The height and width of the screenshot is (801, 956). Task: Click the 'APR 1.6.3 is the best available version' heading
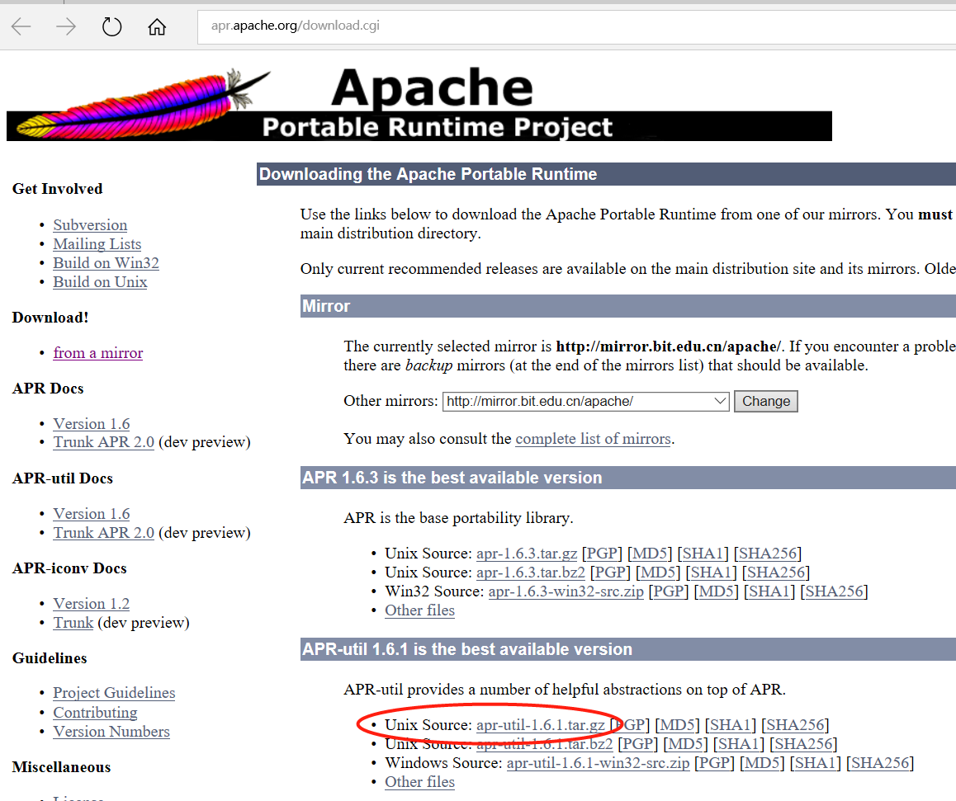point(452,478)
